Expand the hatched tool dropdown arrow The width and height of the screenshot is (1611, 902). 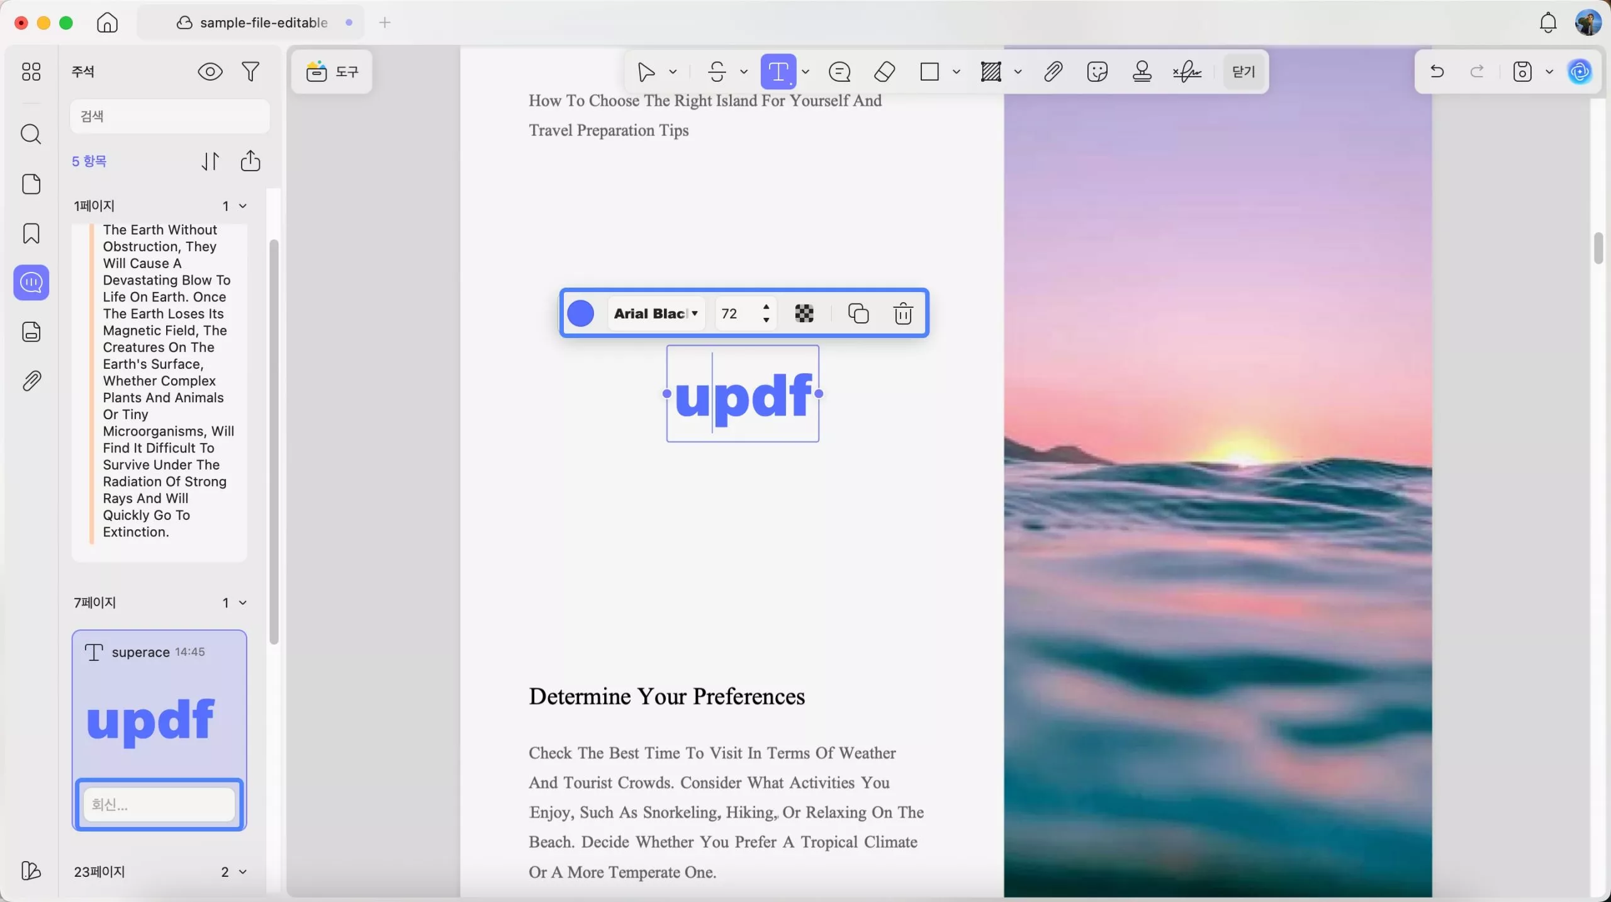(1018, 72)
